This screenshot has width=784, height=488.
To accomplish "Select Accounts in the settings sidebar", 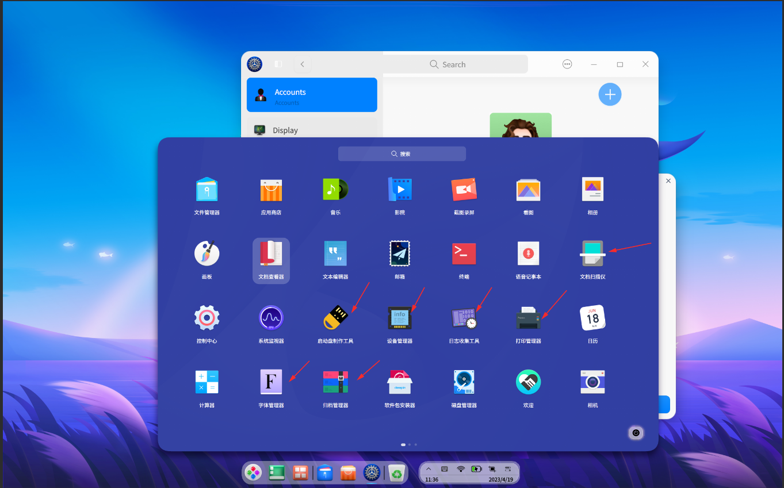I will point(312,94).
